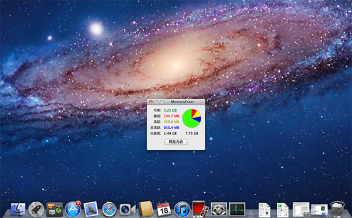Click the memory usage pie chart

point(191,118)
